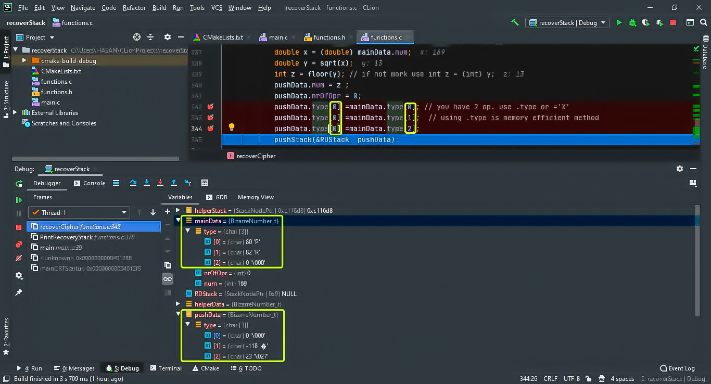This screenshot has height=384, width=711.
Task: Collapse the mainData variable node
Action: click(178, 221)
